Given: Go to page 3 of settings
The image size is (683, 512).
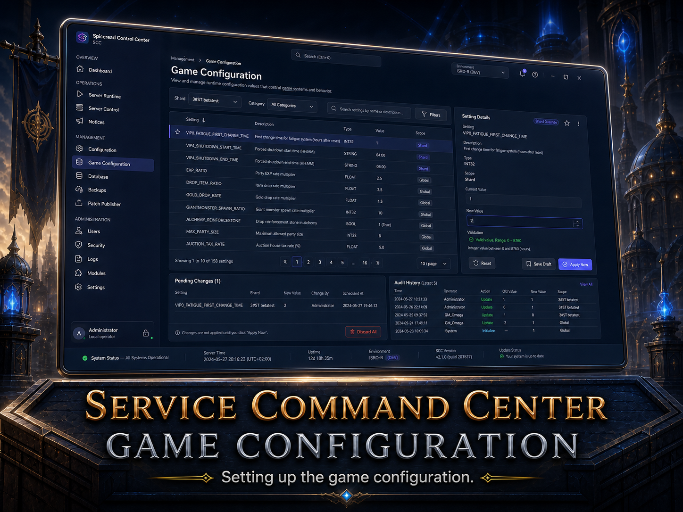Looking at the screenshot, I should pyautogui.click(x=320, y=262).
